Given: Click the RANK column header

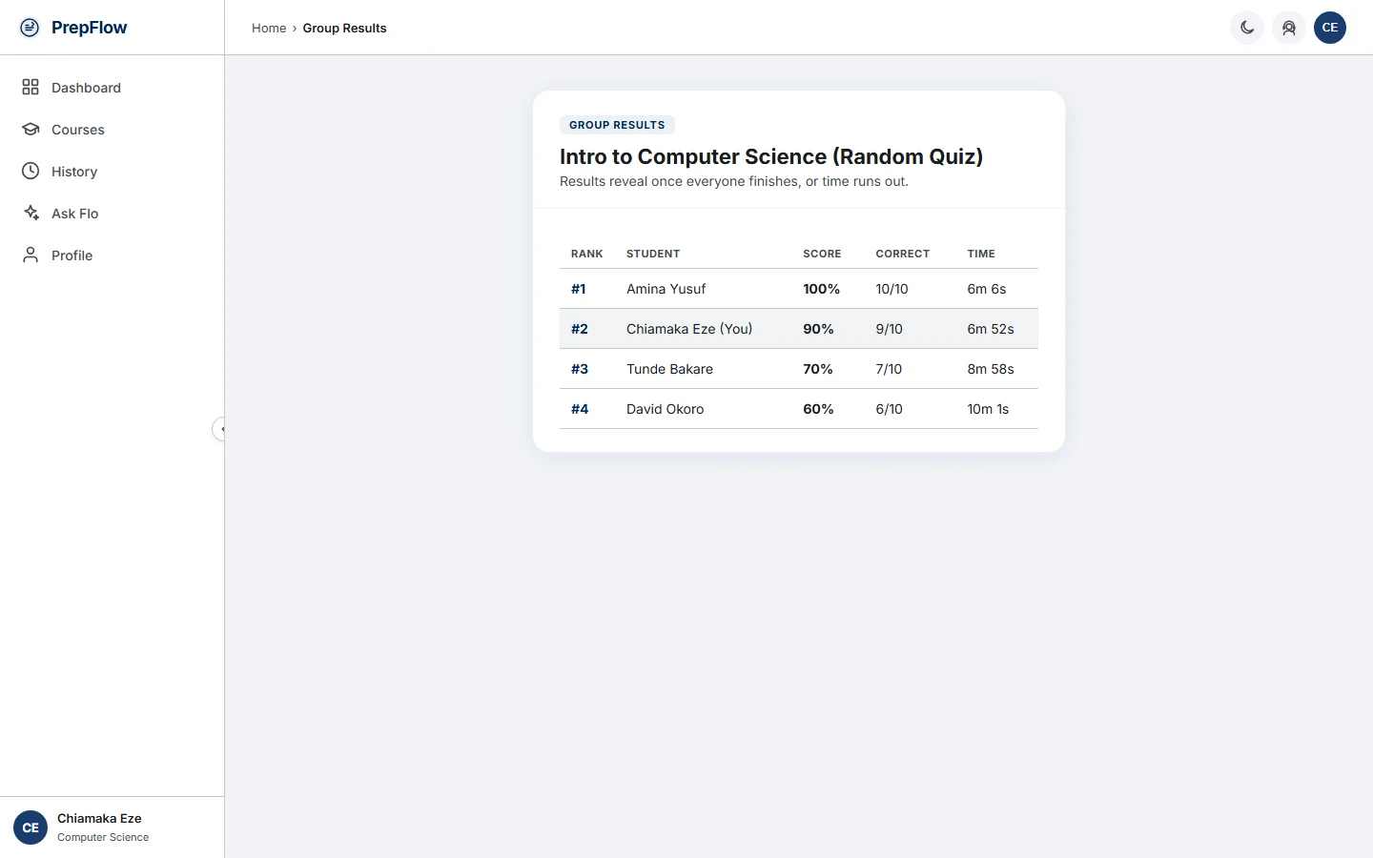Looking at the screenshot, I should point(587,254).
